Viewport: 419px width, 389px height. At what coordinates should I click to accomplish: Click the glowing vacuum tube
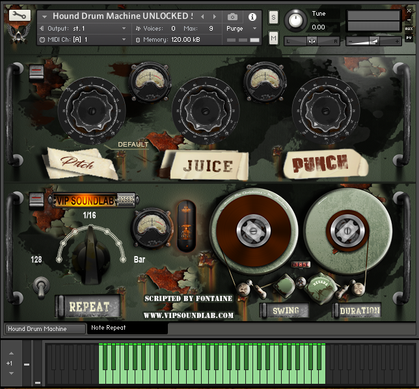point(186,226)
